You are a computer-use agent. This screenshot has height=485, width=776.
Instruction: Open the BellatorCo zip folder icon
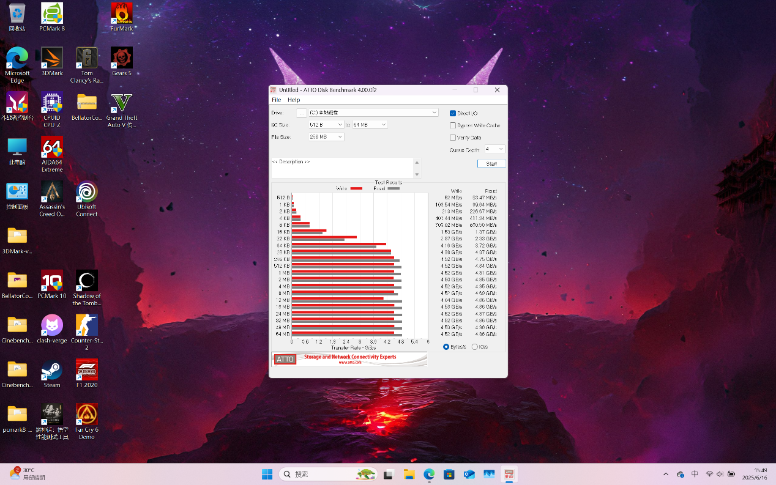pyautogui.click(x=87, y=106)
